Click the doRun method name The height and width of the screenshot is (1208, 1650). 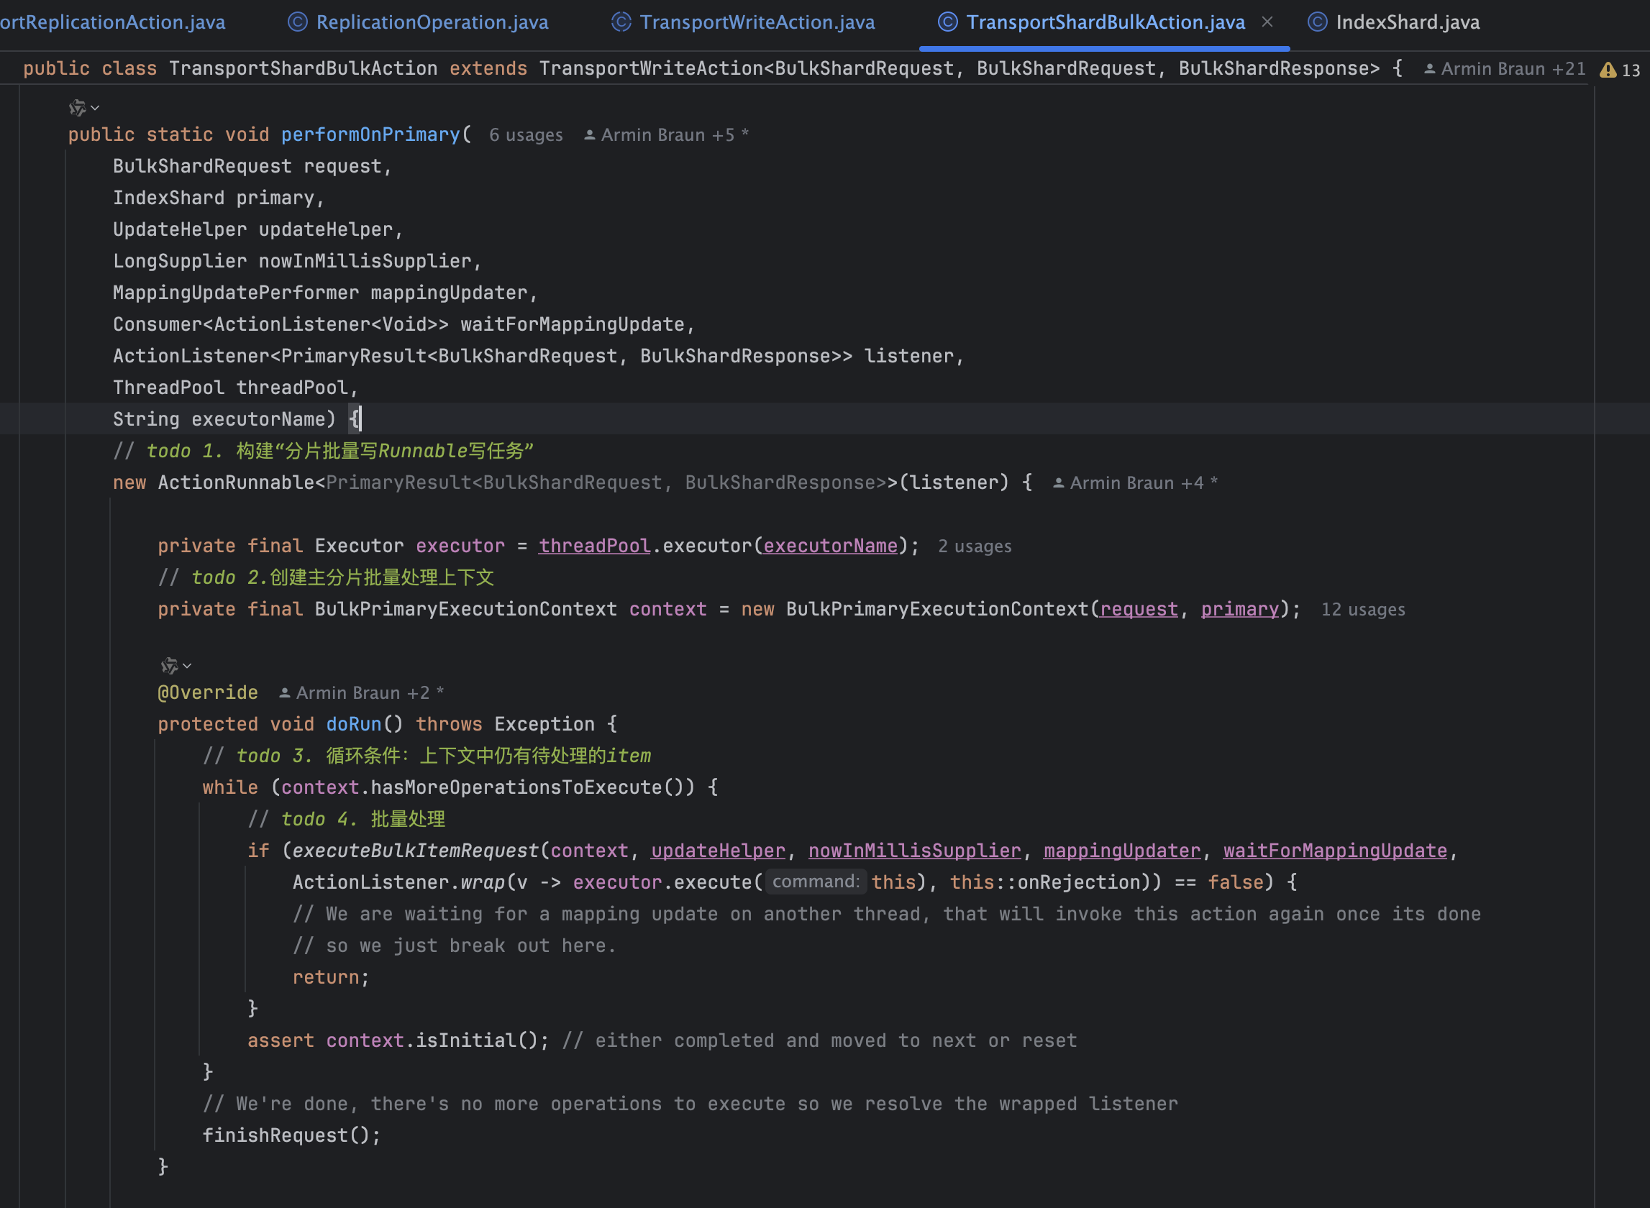coord(354,725)
